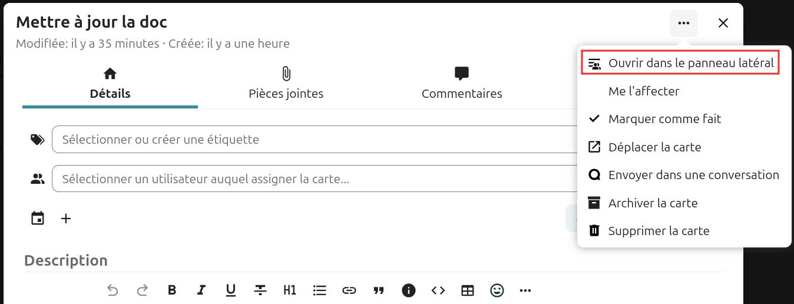
Task: Select Archiver la carte menu entry
Action: (653, 203)
